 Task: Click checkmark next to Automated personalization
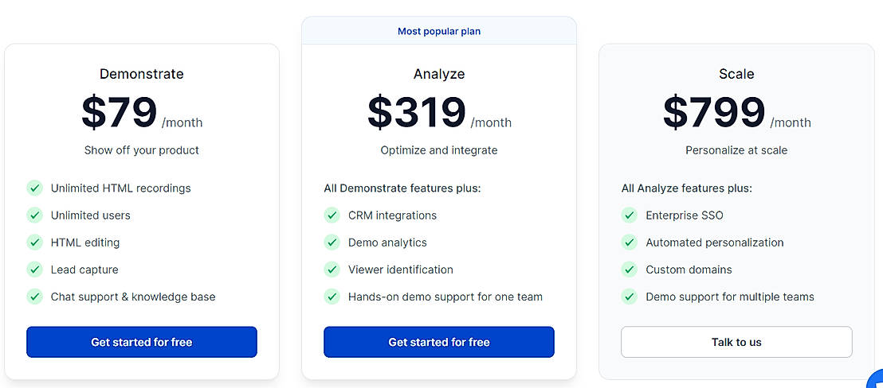point(630,242)
